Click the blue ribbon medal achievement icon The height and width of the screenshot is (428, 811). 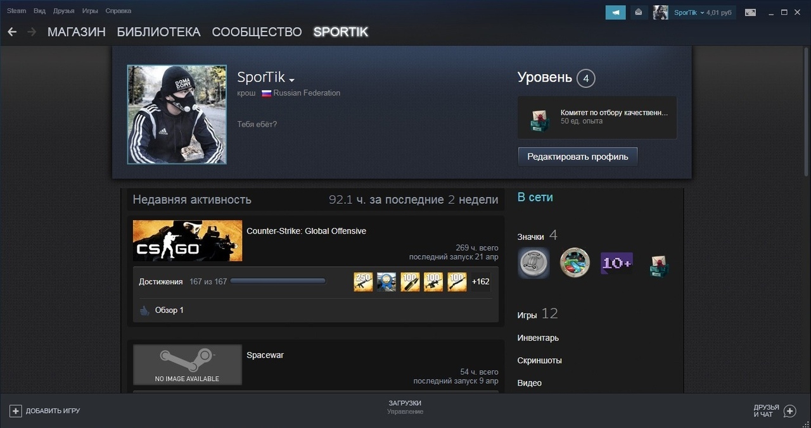click(387, 282)
